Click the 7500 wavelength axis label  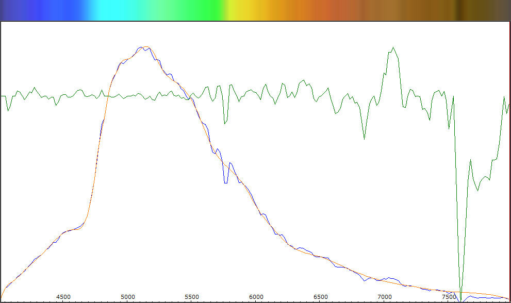click(449, 297)
